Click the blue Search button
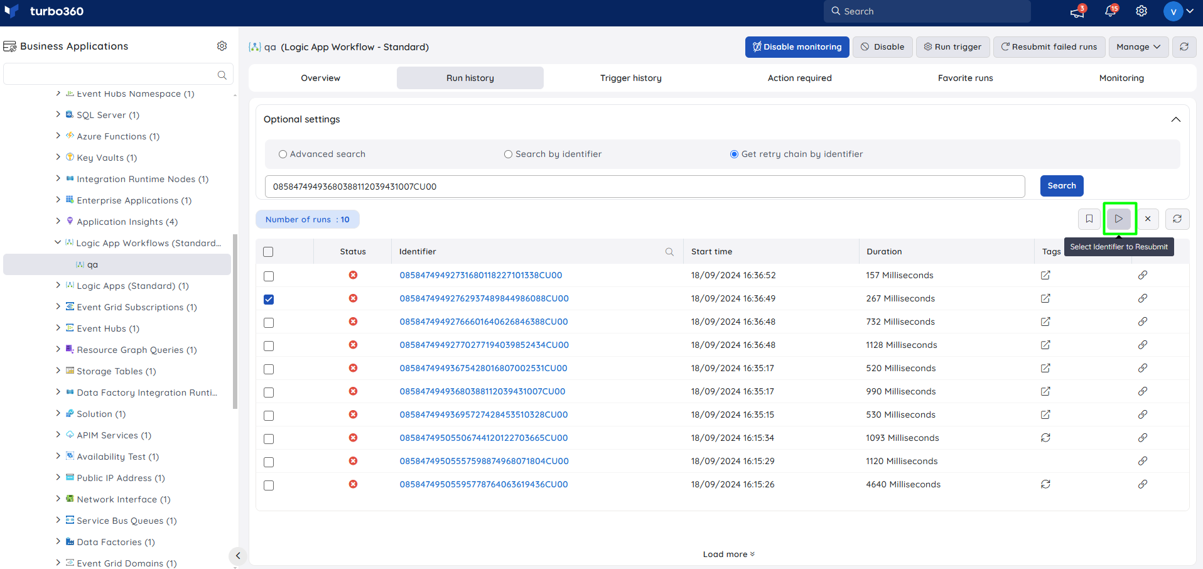The height and width of the screenshot is (569, 1203). [1062, 186]
